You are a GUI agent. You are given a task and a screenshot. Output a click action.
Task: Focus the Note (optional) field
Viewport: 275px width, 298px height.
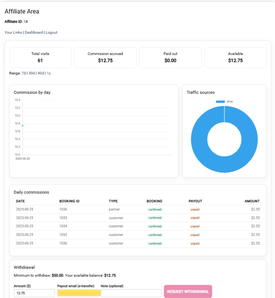pos(131,293)
